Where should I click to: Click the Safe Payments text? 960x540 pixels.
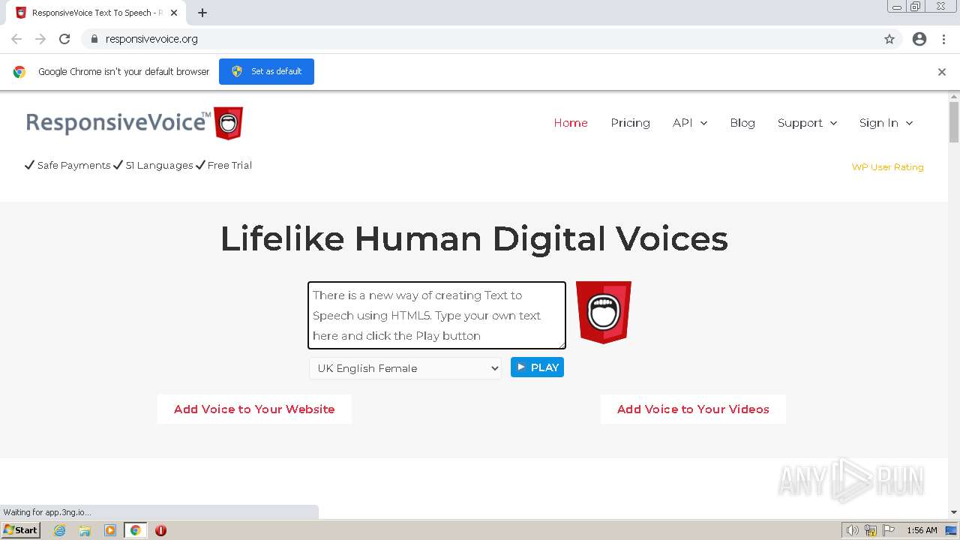[x=73, y=166]
